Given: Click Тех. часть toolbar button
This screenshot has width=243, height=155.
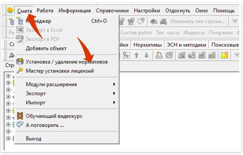Looking at the screenshot, I should click(x=168, y=33).
